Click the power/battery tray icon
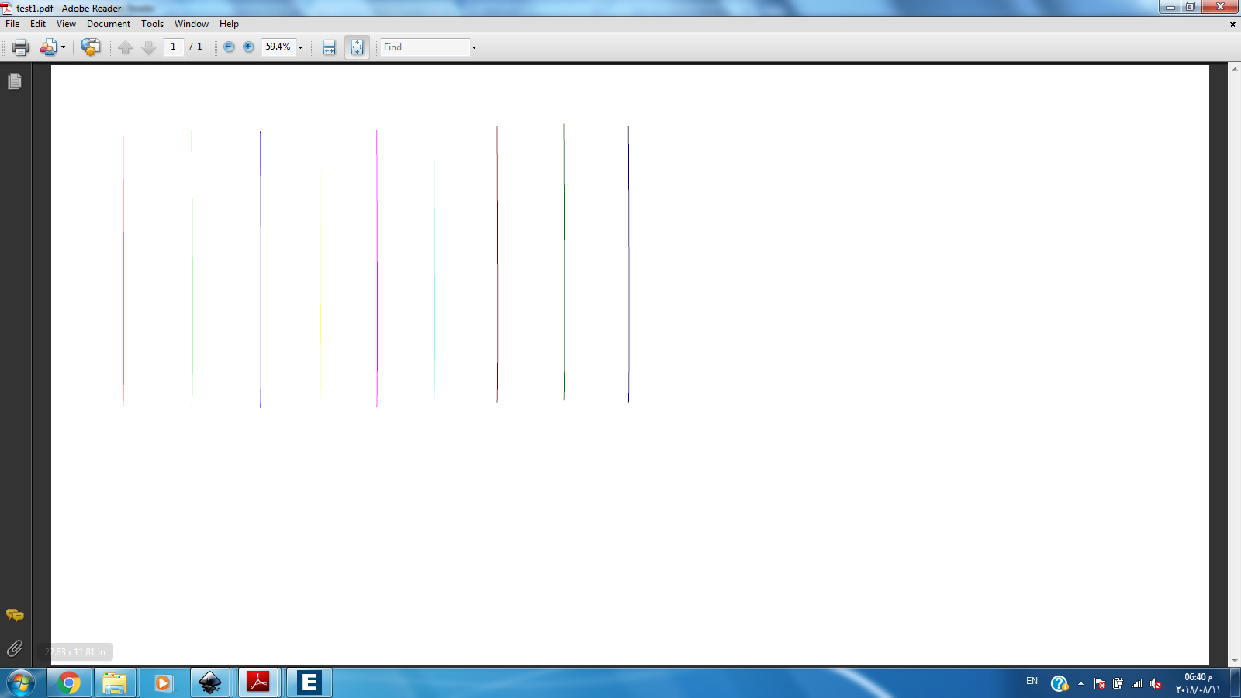Viewport: 1241px width, 698px height. [1118, 683]
